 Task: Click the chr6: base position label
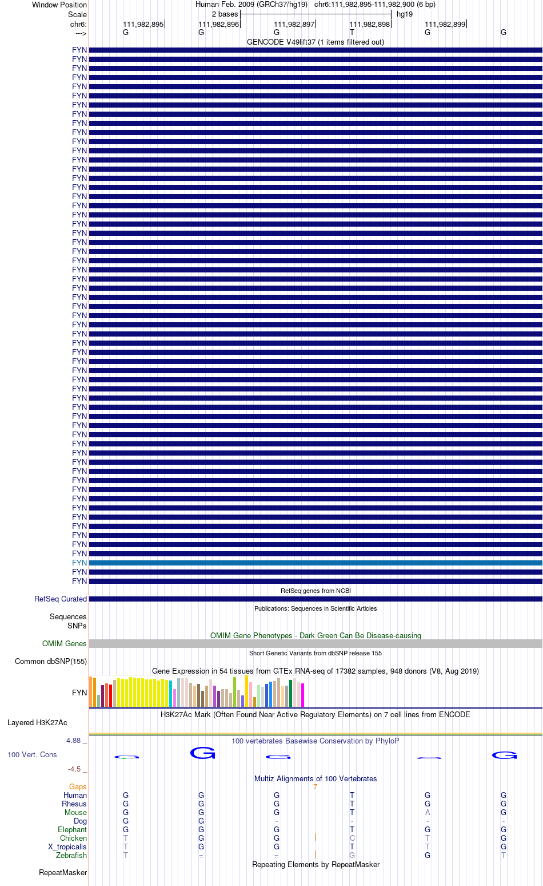pos(78,24)
